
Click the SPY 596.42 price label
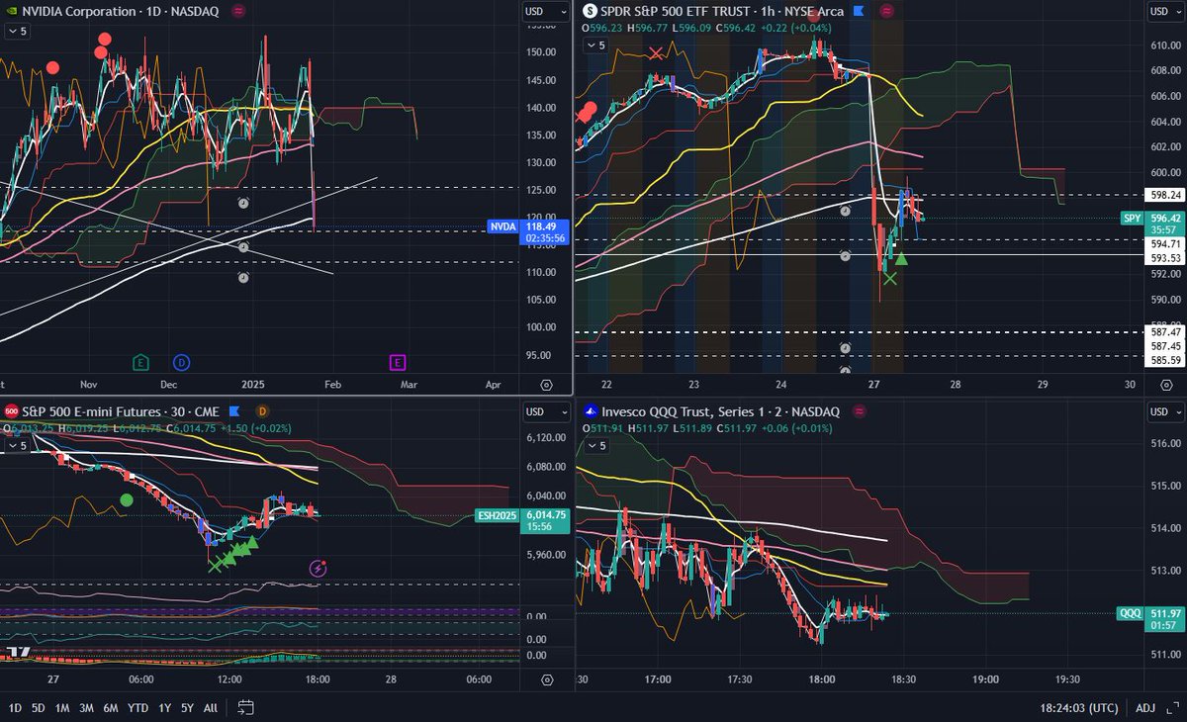(1150, 223)
